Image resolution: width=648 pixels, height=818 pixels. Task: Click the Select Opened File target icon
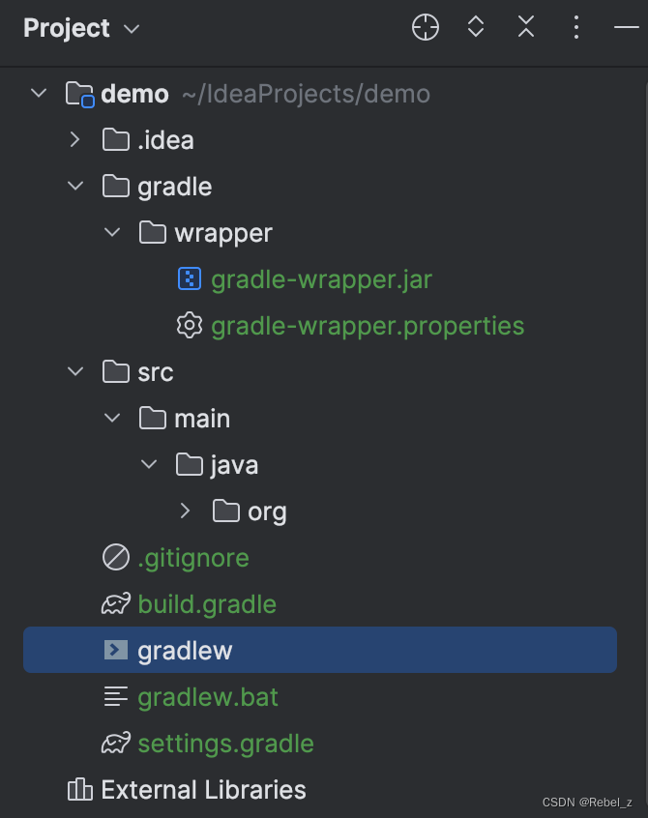pos(425,27)
